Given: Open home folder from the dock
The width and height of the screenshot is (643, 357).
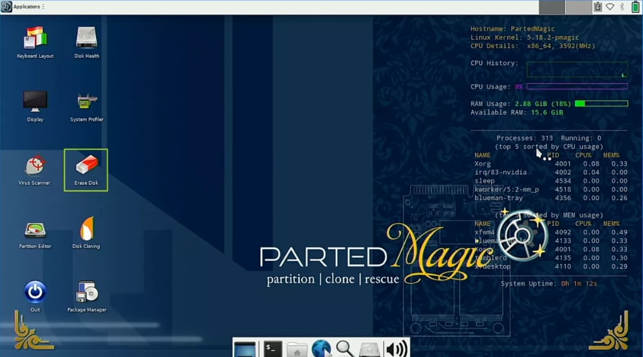Looking at the screenshot, I should pos(297,350).
